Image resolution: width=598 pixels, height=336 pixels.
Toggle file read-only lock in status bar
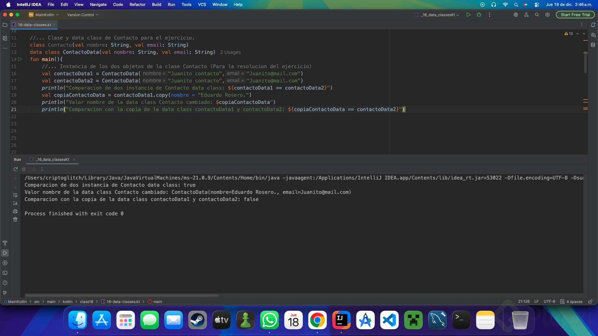pyautogui.click(x=590, y=301)
